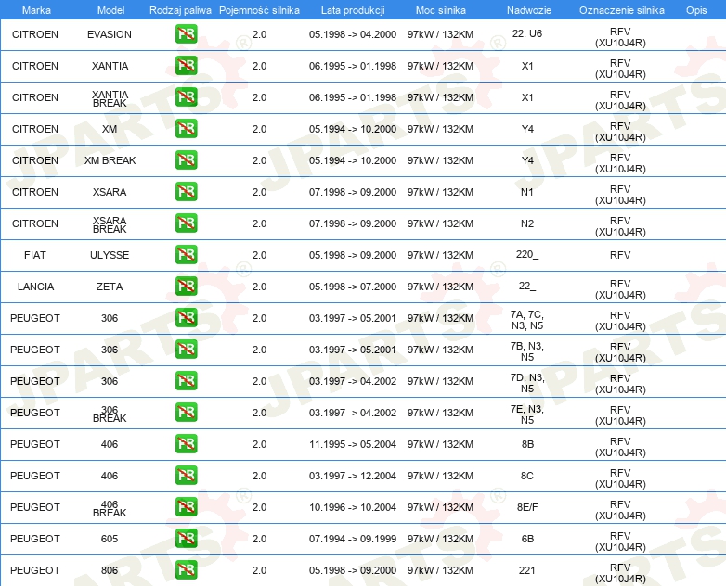Select the fuel icon for Citroen XM Break
726x586 pixels.
click(x=186, y=159)
